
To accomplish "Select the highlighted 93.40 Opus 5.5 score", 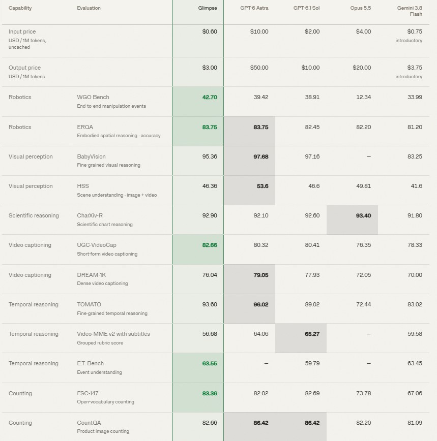I will [363, 216].
